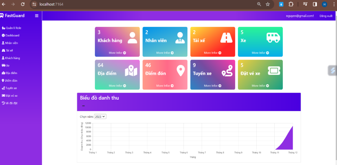Screen dimensions: 337x165
Task: Click the 64 count on Địa điểm card
Action: tap(100, 65)
